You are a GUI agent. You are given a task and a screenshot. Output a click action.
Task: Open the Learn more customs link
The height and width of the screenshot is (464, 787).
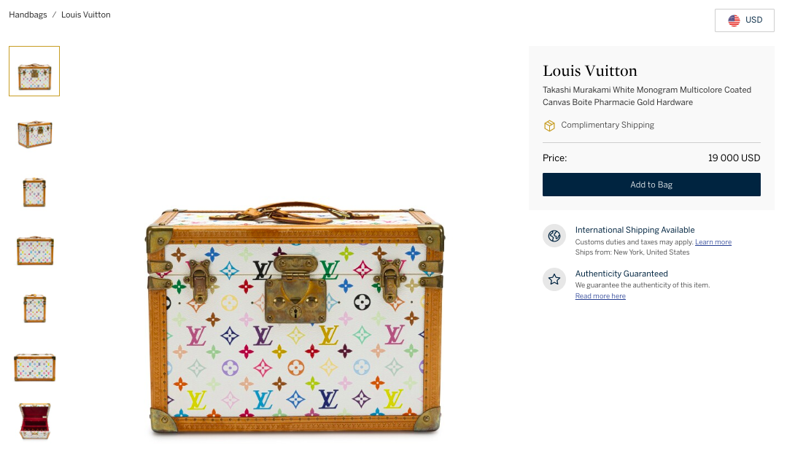point(713,242)
